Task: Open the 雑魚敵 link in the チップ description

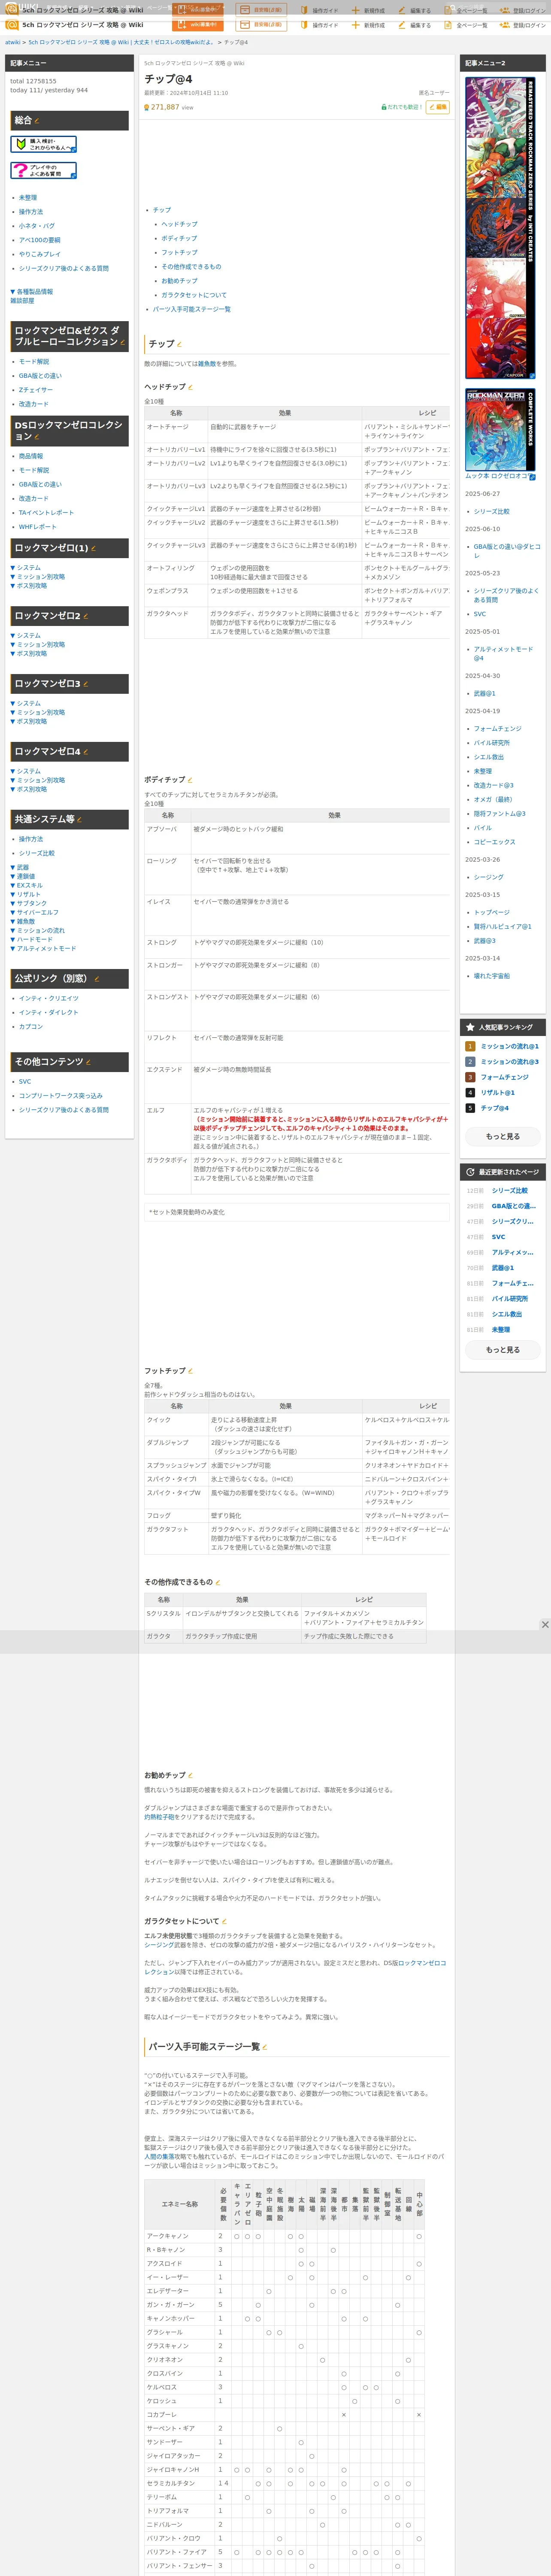Action: click(206, 364)
